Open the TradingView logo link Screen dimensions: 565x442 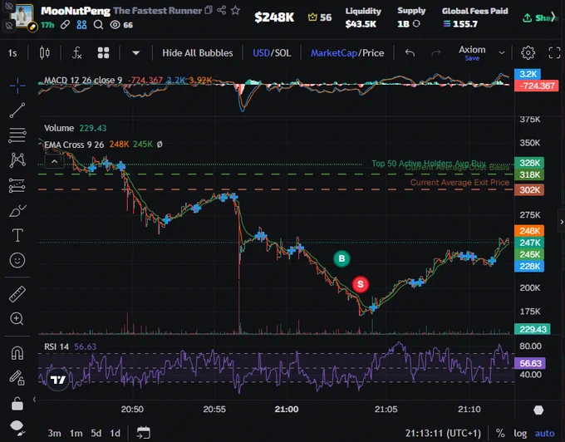[x=57, y=380]
